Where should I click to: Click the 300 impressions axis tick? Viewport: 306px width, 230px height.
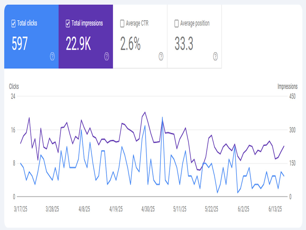292,130
